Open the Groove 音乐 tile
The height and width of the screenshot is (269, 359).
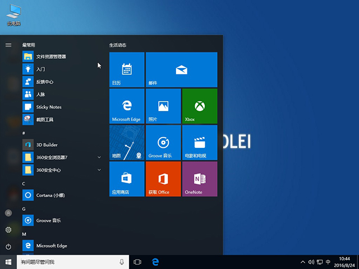pos(163,142)
